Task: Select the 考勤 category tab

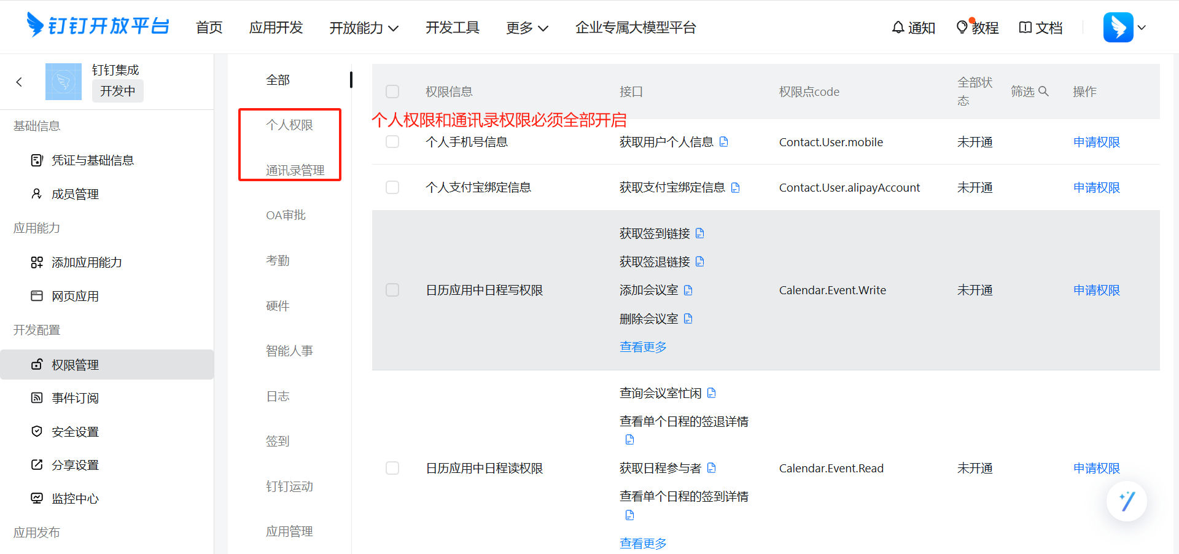Action: [x=278, y=260]
